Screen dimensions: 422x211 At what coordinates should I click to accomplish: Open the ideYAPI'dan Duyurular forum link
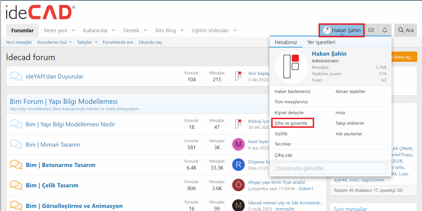coord(55,77)
